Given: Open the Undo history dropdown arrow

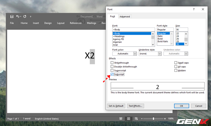Looking at the screenshot, I should pyautogui.click(x=20, y=17).
